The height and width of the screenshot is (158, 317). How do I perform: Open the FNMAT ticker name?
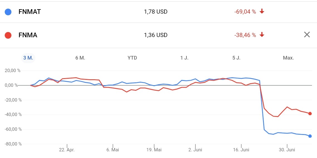coord(30,12)
